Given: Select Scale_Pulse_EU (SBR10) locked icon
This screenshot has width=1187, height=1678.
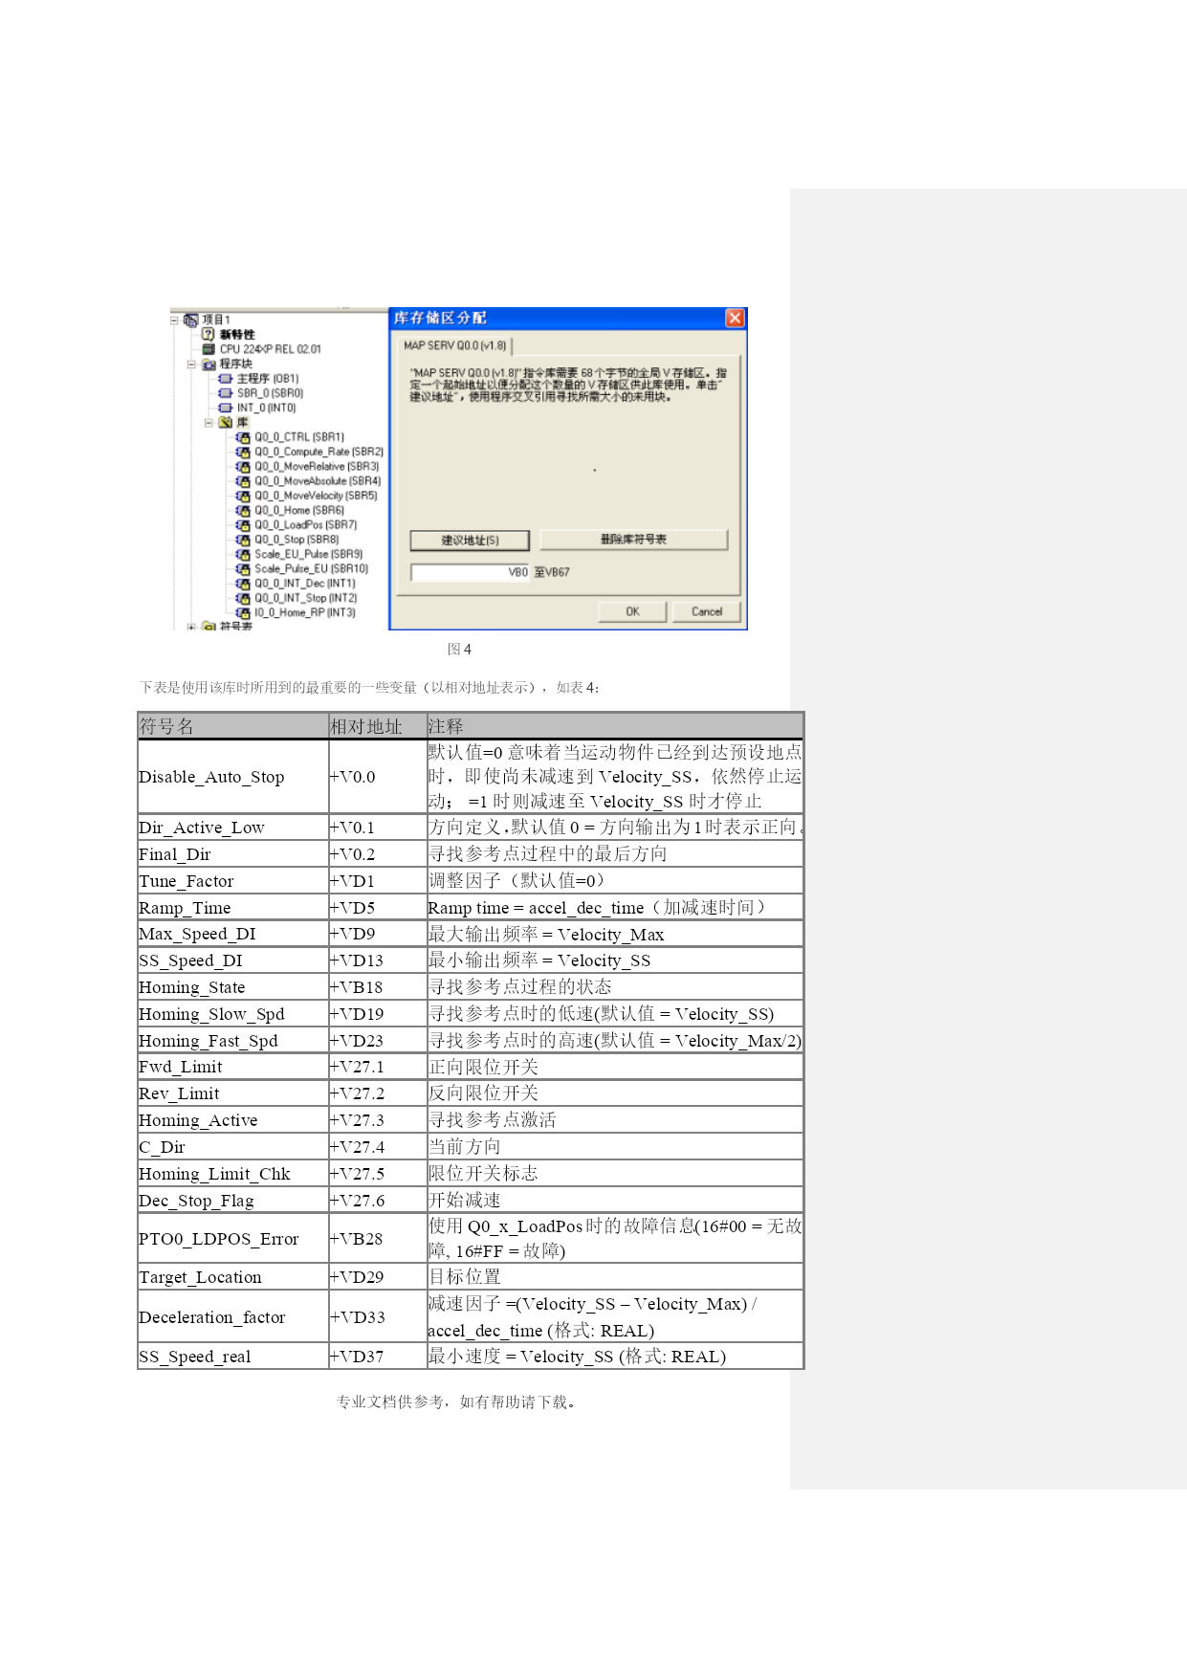Looking at the screenshot, I should [x=243, y=569].
